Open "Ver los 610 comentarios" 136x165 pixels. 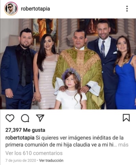click(x=34, y=153)
